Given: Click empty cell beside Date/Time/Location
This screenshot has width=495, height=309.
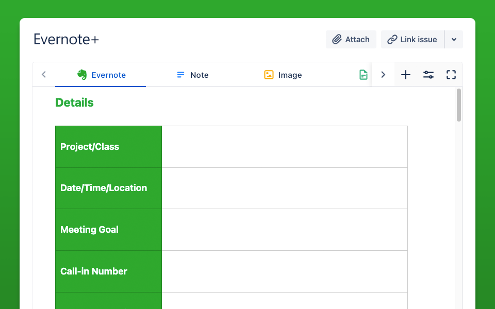Looking at the screenshot, I should pos(285,188).
